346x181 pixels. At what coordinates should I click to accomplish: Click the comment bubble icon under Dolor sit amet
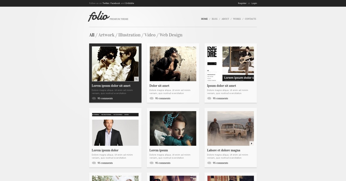(152, 98)
